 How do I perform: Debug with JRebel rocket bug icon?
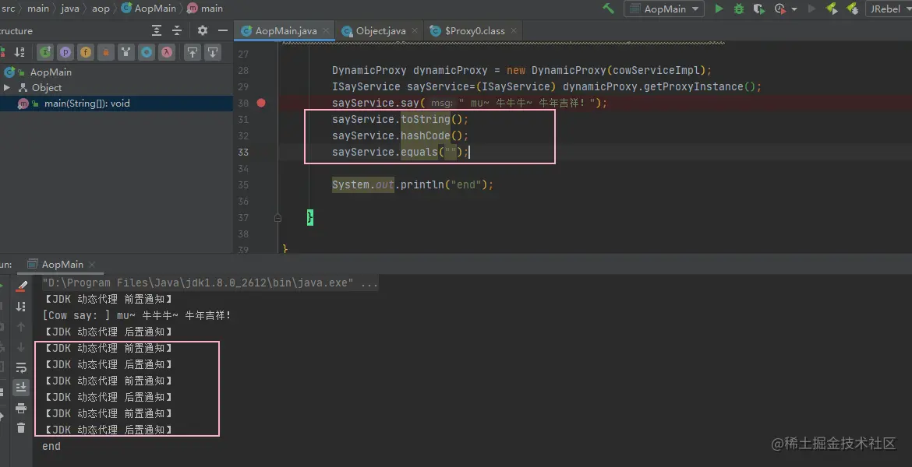point(852,9)
